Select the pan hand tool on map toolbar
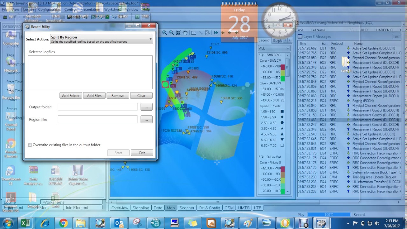This screenshot has width=407, height=229. coord(185,33)
